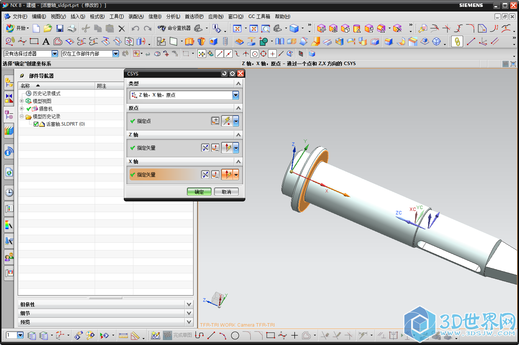
Task: Toggle snap to arc center icon
Action: [255, 54]
